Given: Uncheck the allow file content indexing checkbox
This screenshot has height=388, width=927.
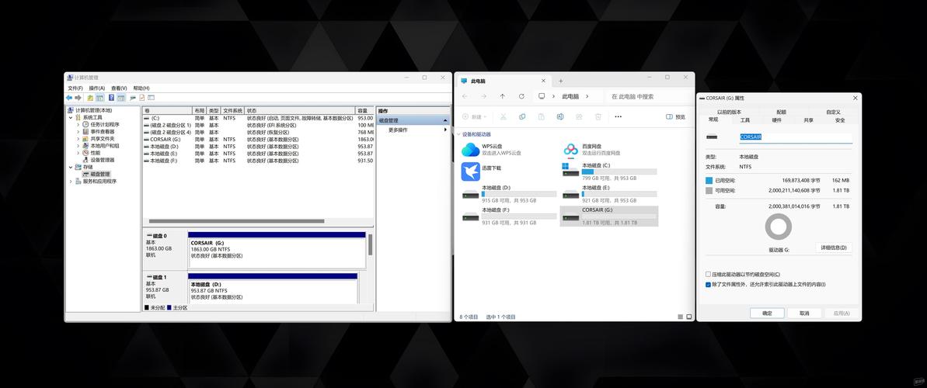Looking at the screenshot, I should click(x=708, y=284).
